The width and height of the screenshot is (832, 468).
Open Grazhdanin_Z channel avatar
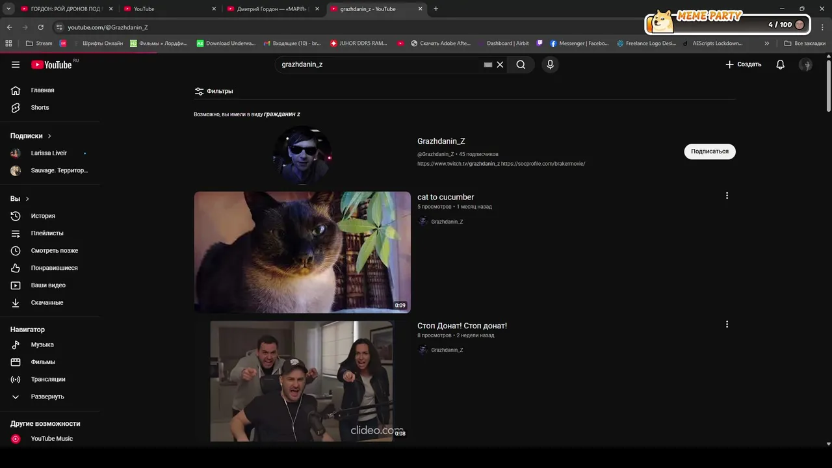pyautogui.click(x=302, y=155)
